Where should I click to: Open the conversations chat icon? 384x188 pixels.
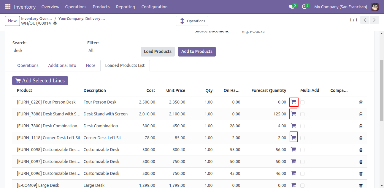[x=291, y=7]
